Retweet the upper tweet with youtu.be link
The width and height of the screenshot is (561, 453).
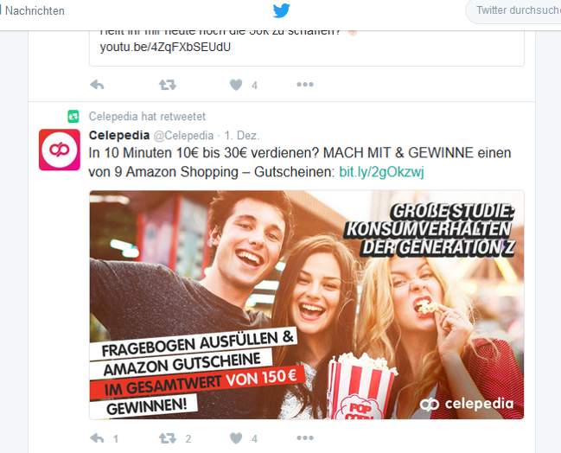click(168, 85)
